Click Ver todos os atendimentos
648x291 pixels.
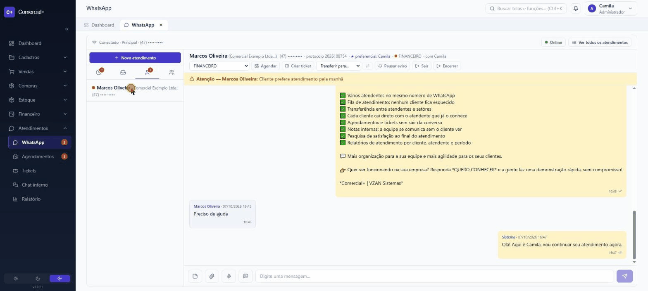coord(600,42)
